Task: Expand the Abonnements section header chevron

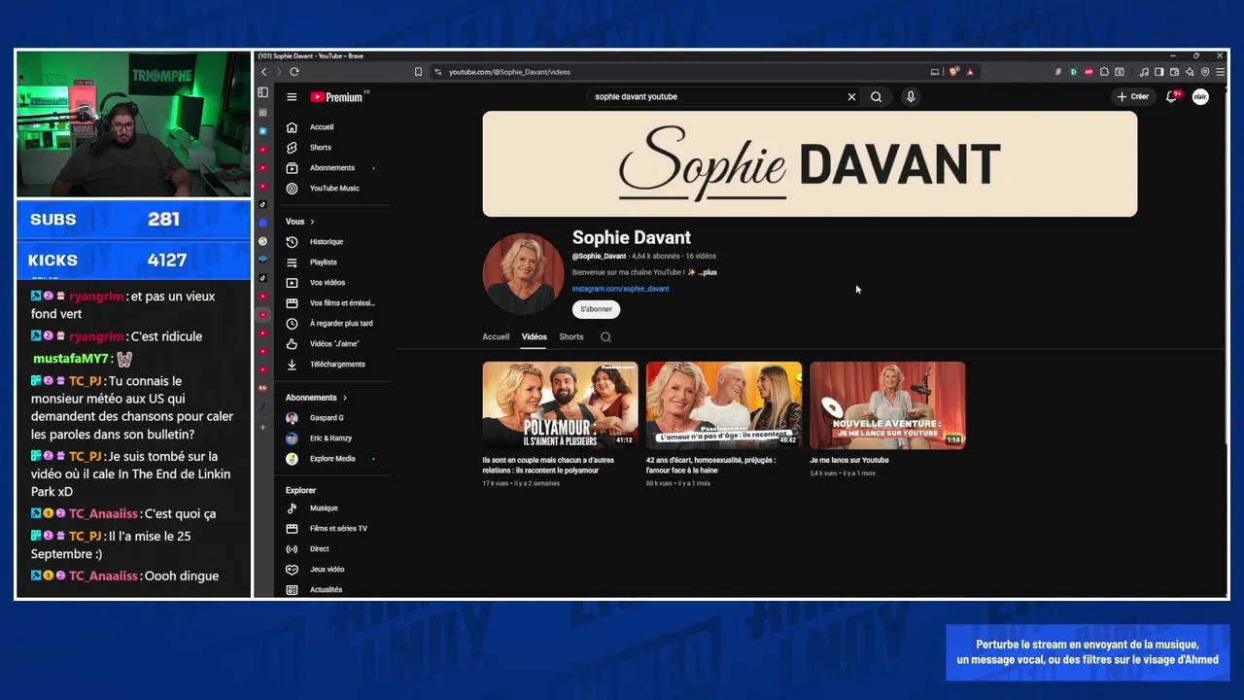Action: pos(344,398)
